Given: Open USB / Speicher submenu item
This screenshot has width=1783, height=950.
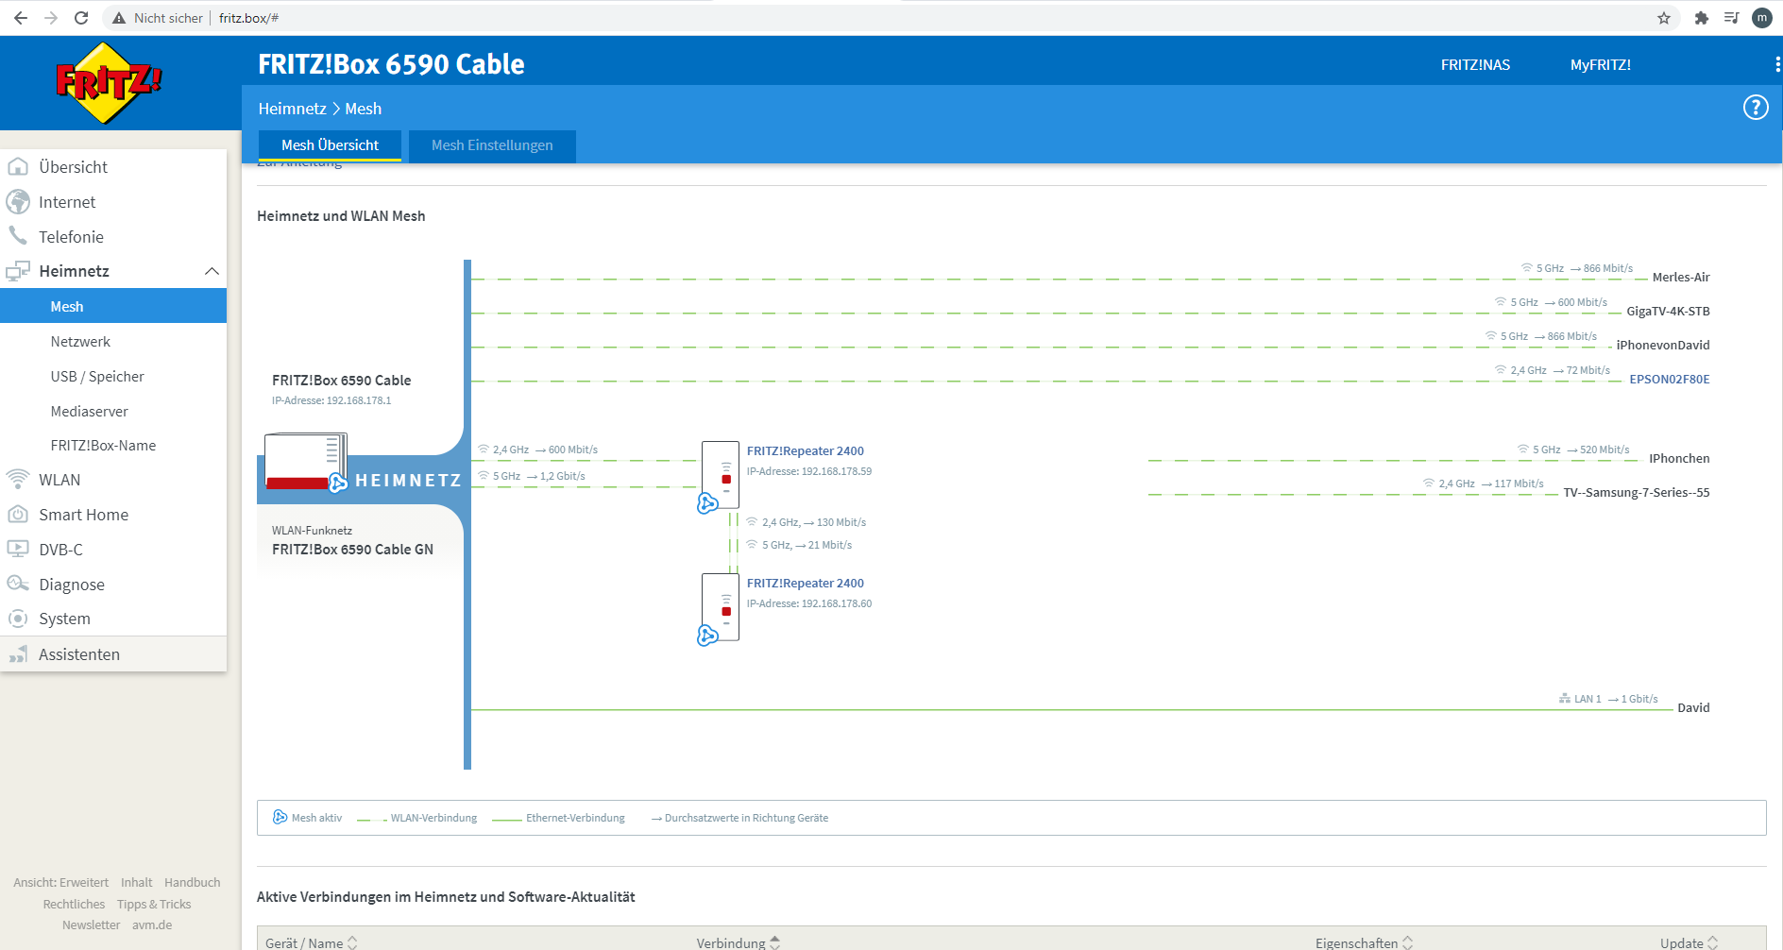Looking at the screenshot, I should pyautogui.click(x=97, y=376).
